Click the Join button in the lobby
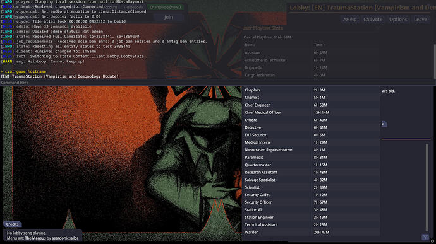Viewport: 436px width, 244px height. [x=168, y=17]
